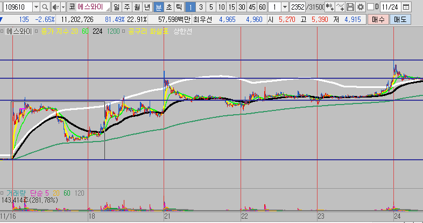Toggle the D checkbox beside the date field

[x=371, y=7]
